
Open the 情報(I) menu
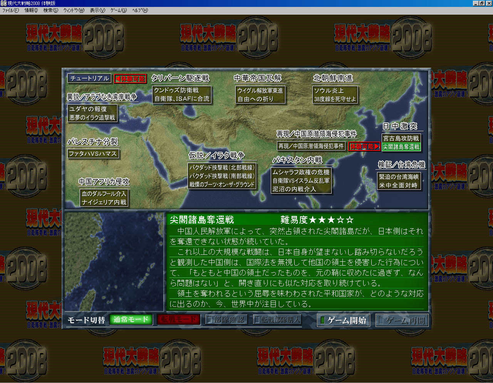[x=31, y=10]
